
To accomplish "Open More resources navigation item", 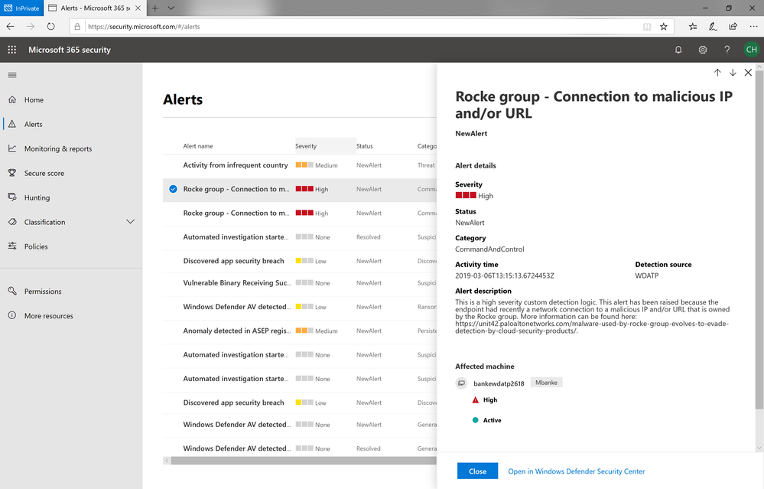I will [x=71, y=315].
